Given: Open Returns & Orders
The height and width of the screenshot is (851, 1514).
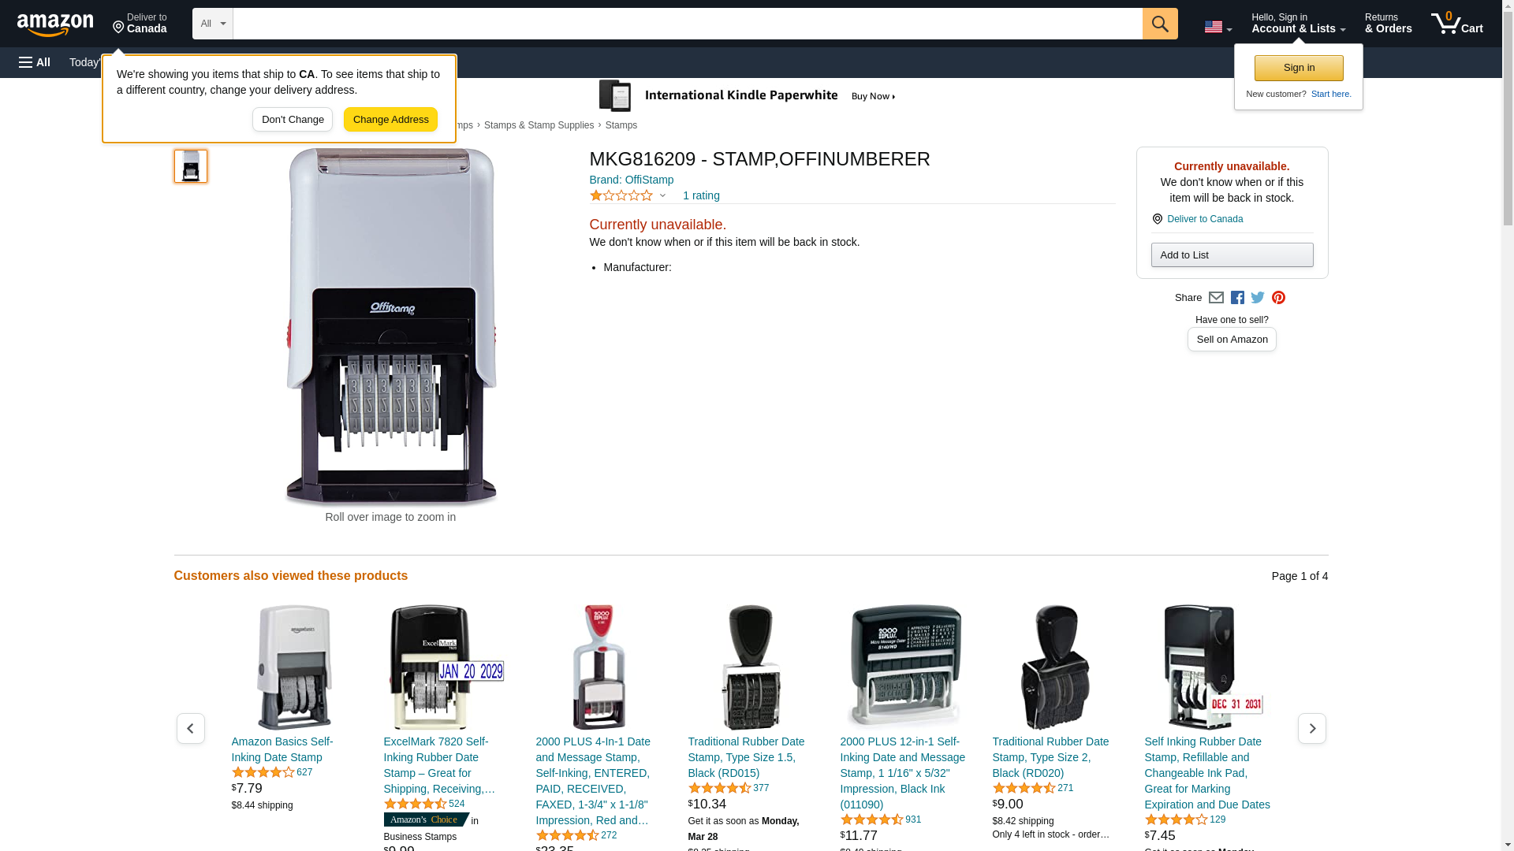Looking at the screenshot, I should [1388, 24].
